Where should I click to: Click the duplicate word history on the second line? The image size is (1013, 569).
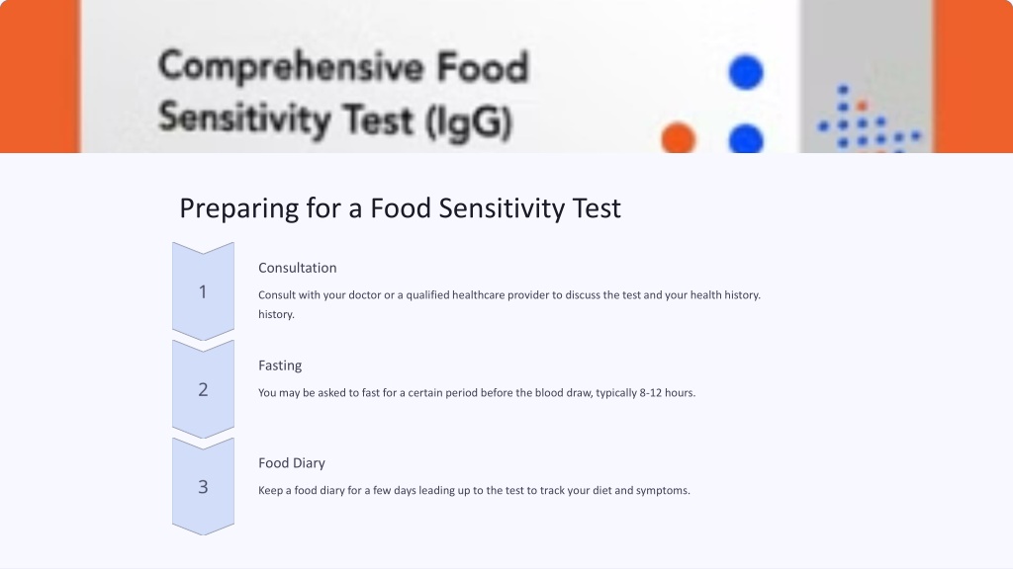[276, 314]
